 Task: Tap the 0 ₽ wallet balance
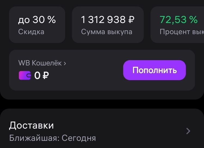click(x=42, y=75)
